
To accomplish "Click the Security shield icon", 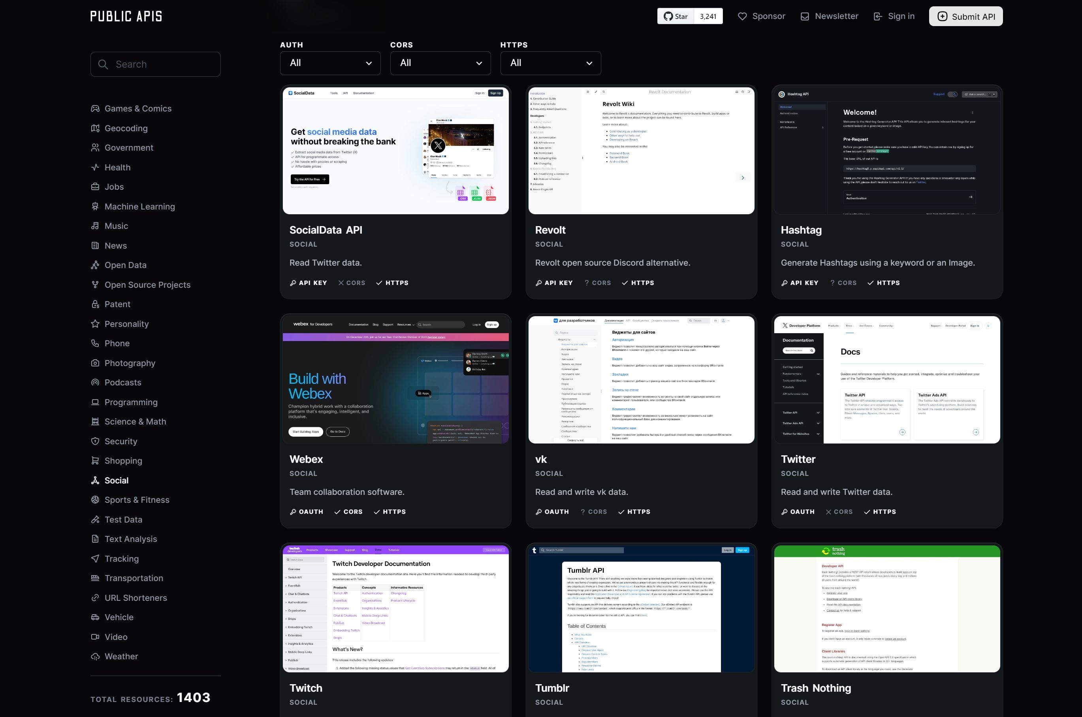I will coord(96,441).
